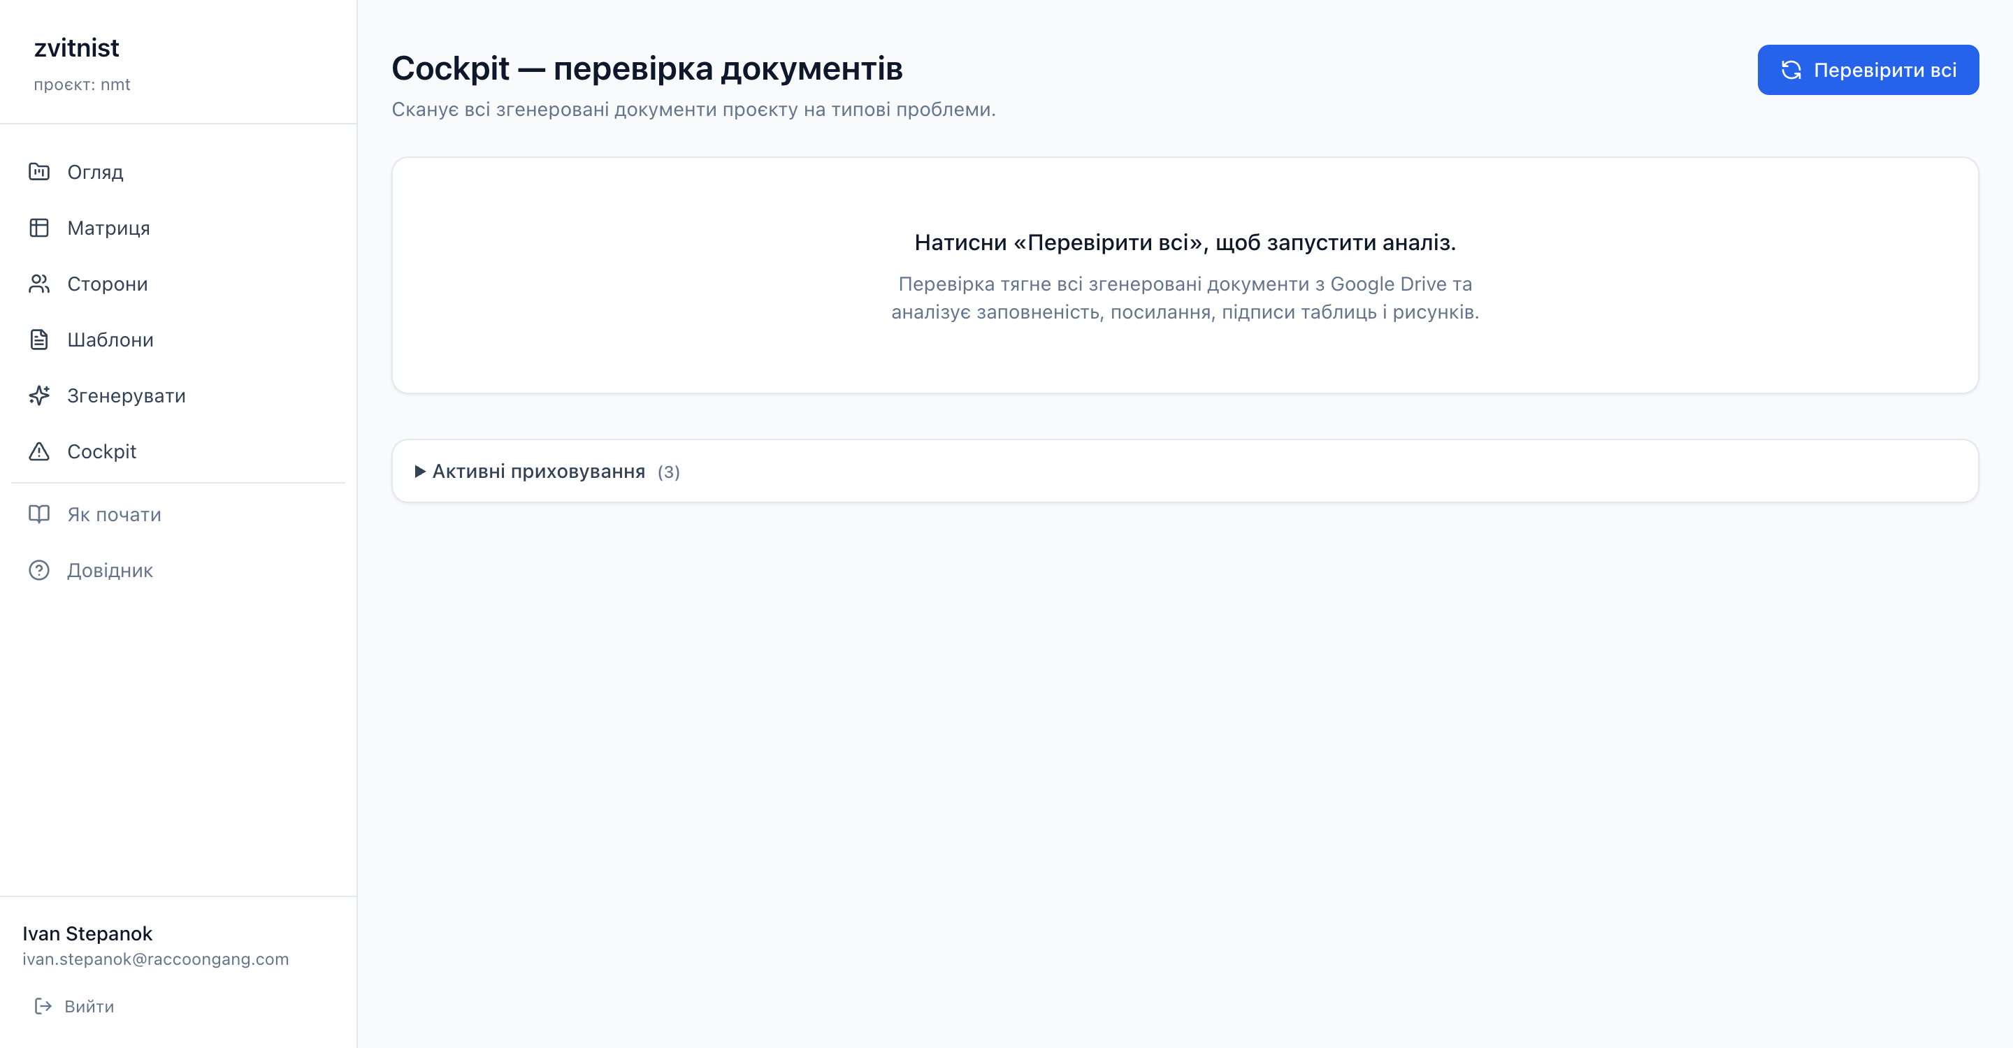Image resolution: width=2013 pixels, height=1048 pixels.
Task: Click the Cockpit — перевірка документів heading
Action: point(647,68)
